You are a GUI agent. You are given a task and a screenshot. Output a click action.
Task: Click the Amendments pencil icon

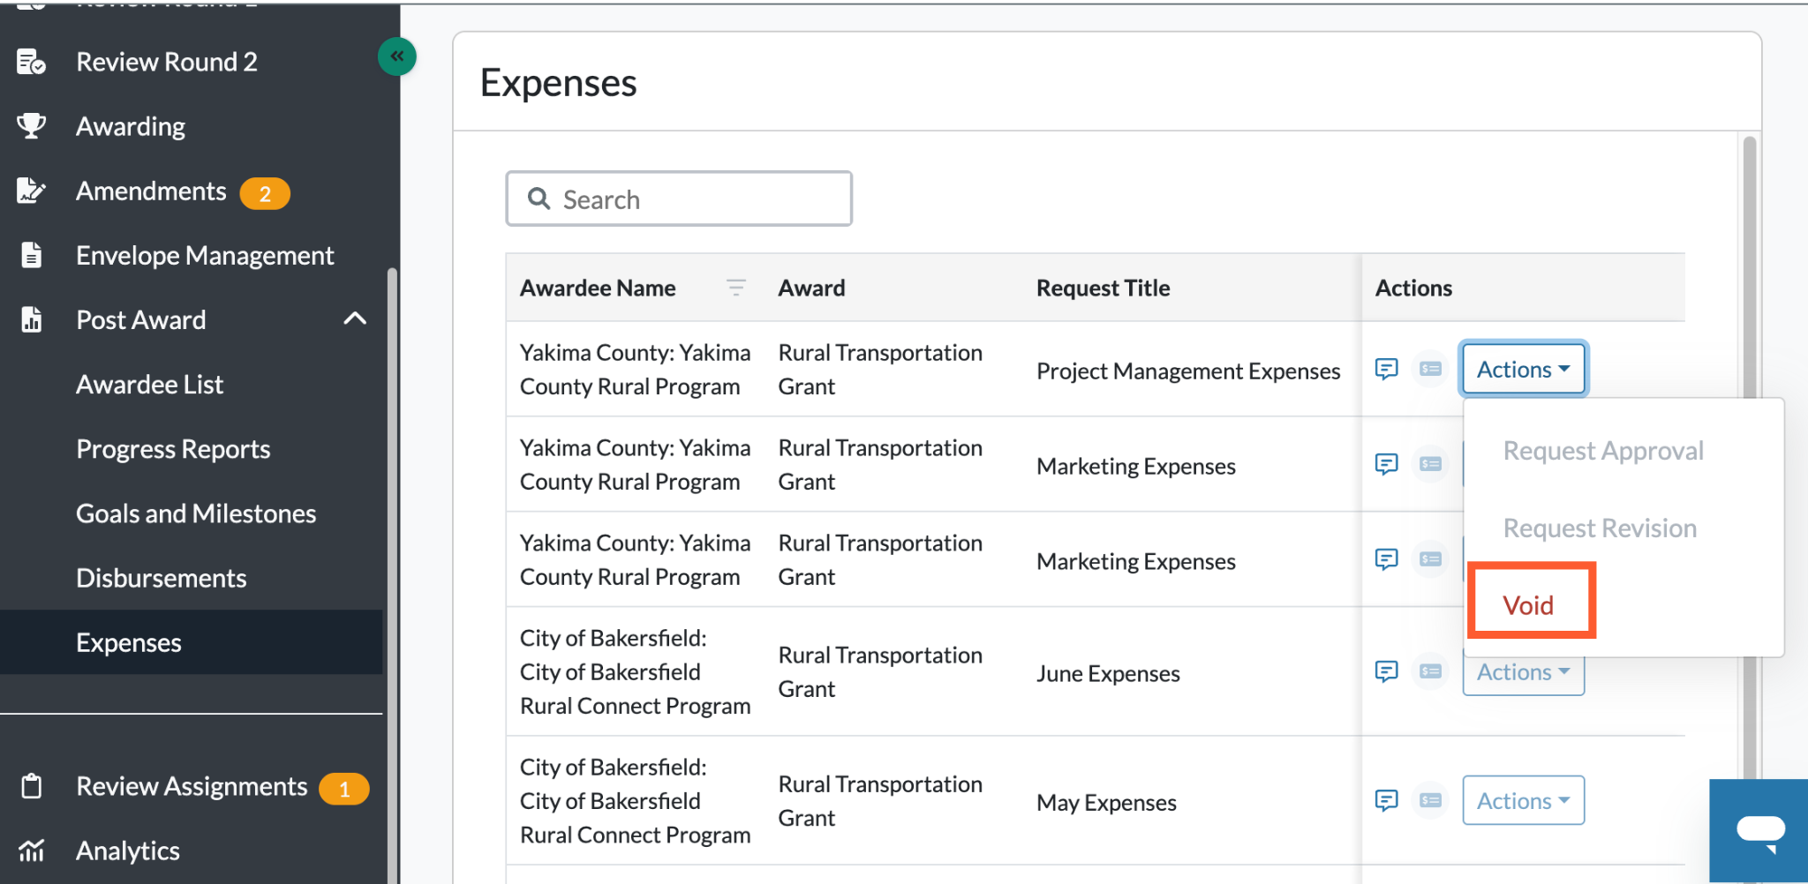pyautogui.click(x=31, y=191)
